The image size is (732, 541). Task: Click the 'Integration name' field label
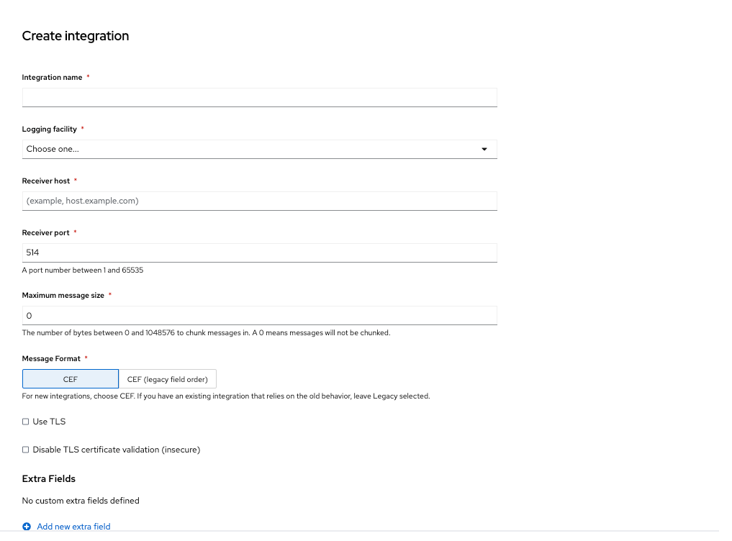52,77
